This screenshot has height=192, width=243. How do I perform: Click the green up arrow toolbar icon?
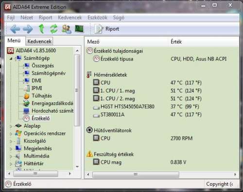(x=41, y=29)
